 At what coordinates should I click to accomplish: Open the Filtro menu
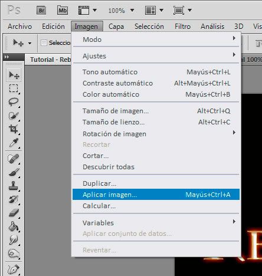(182, 27)
